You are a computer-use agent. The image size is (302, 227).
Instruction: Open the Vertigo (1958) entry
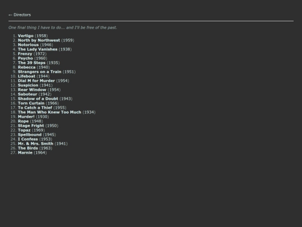point(26,36)
